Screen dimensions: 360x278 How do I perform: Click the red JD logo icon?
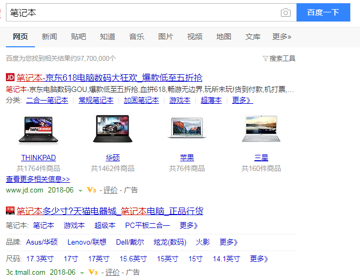pyautogui.click(x=10, y=77)
